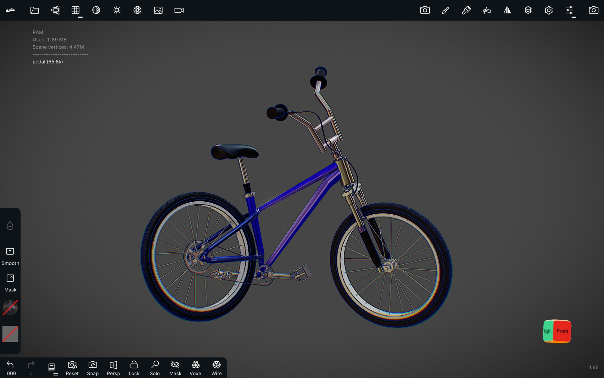This screenshot has height=378, width=604.
Task: Open the scene graph panel
Action: (x=55, y=10)
